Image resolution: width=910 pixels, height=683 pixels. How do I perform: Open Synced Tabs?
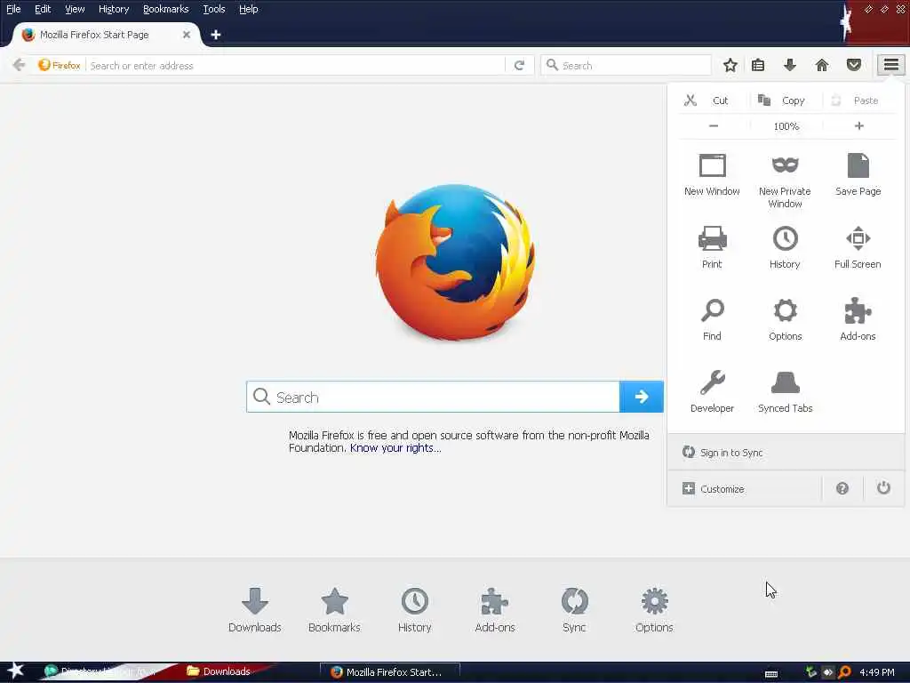click(x=786, y=391)
